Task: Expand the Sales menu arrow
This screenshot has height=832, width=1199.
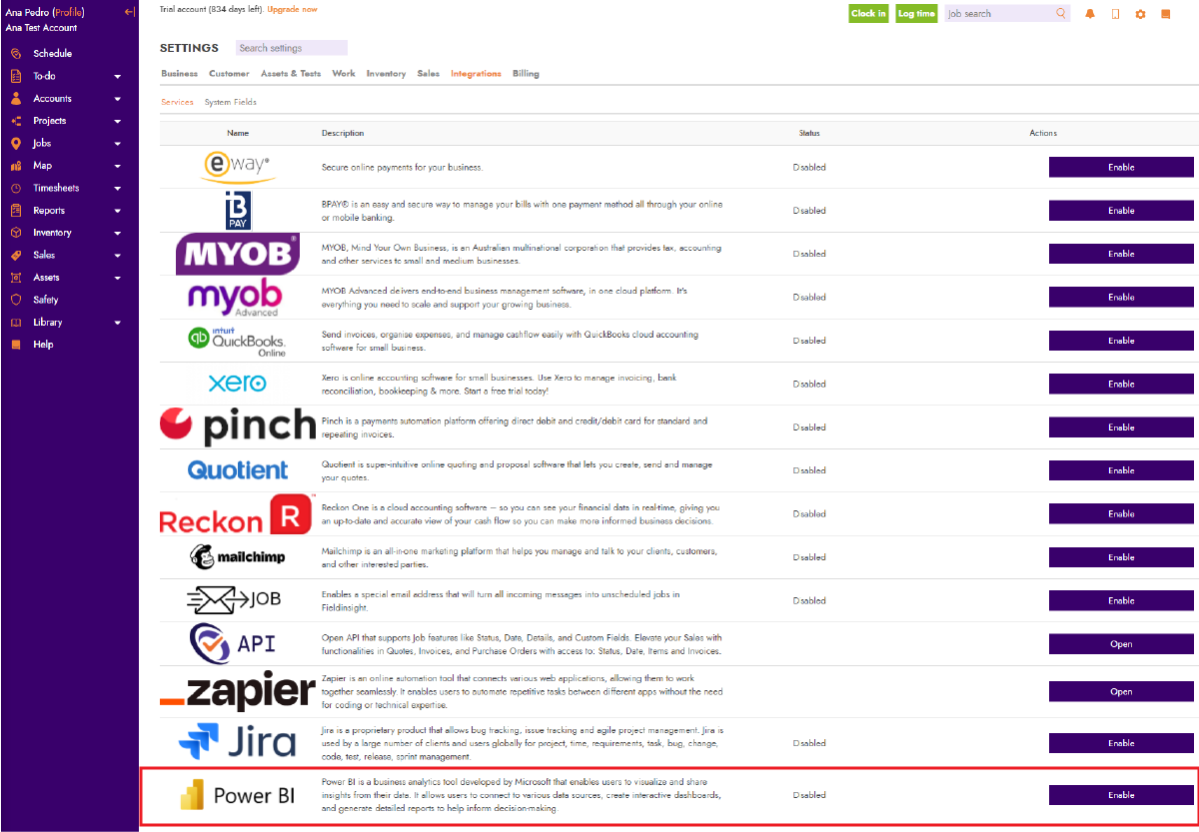Action: coord(118,256)
